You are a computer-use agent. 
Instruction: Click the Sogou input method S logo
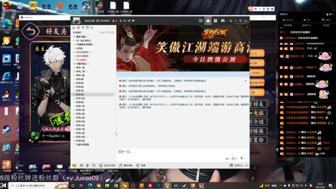(250, 9)
